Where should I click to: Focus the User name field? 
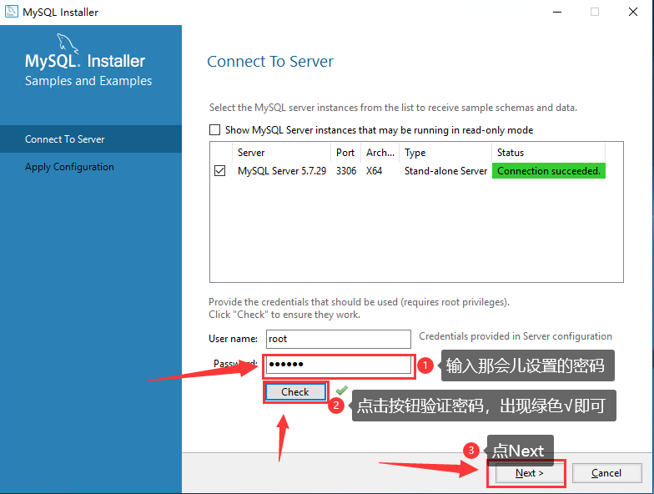(339, 339)
